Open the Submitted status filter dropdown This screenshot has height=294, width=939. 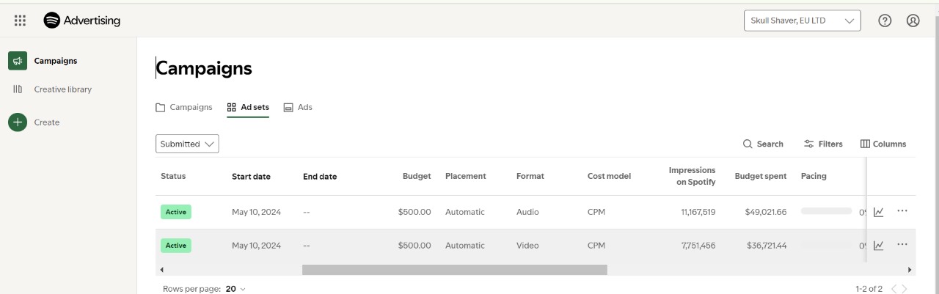point(187,144)
